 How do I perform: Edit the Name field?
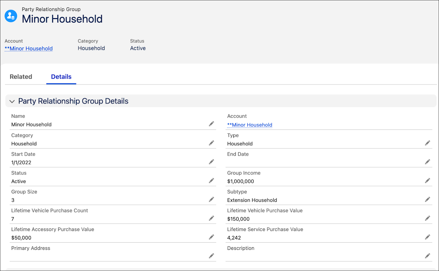[x=211, y=124]
